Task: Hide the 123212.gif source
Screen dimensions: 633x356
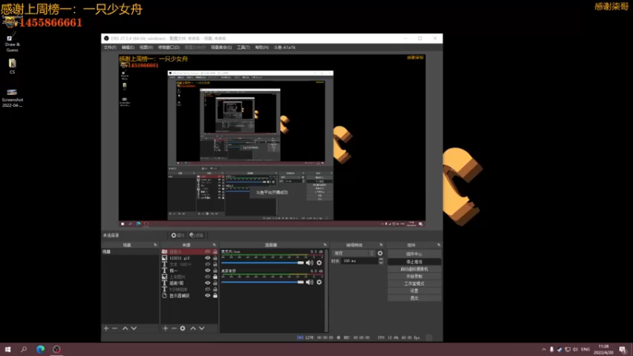Action: pyautogui.click(x=207, y=258)
